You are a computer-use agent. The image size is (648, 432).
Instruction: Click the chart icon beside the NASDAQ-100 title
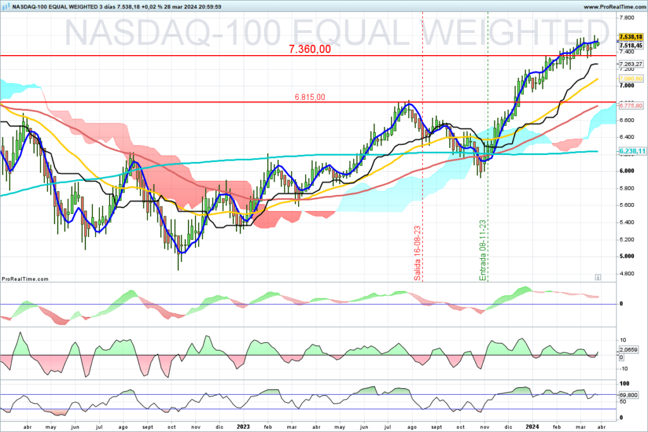click(6, 6)
